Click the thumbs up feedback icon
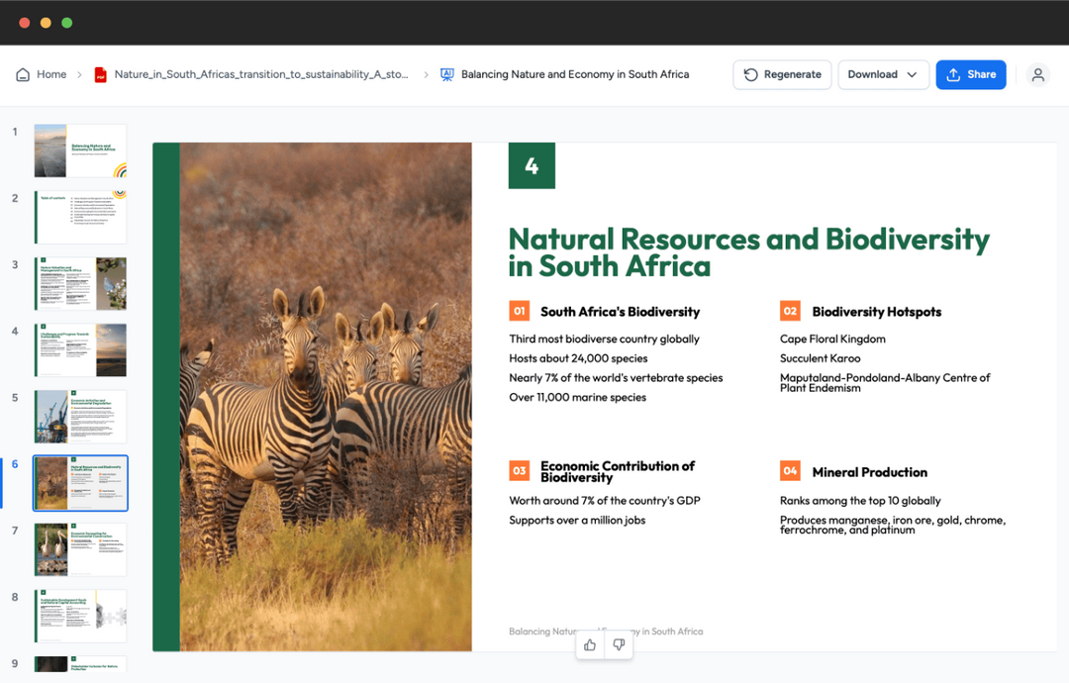Image resolution: width=1069 pixels, height=683 pixels. [590, 645]
